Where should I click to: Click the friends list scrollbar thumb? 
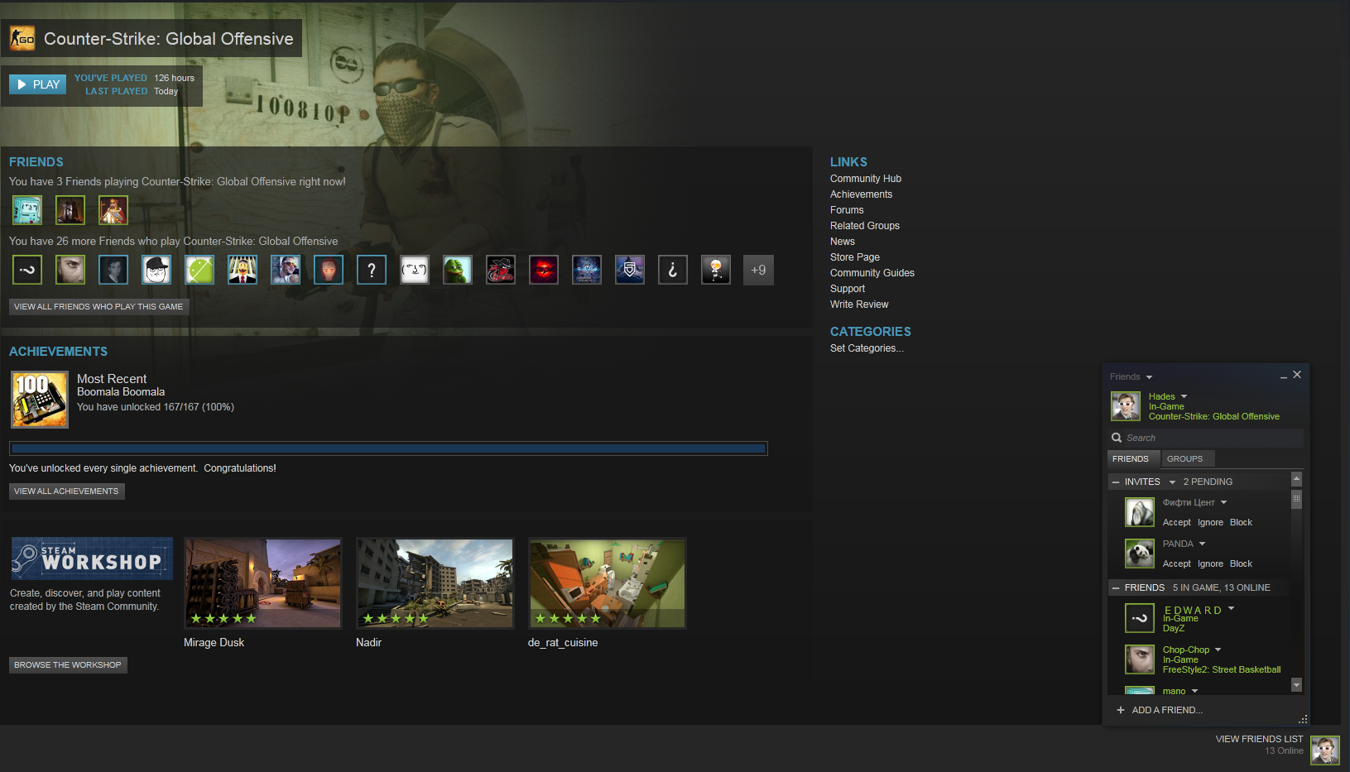1296,499
